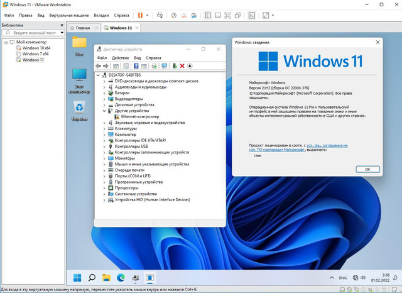The image size is (402, 293).
Task: Open the stretch guest dropdown arrow
Action: [x=273, y=15]
